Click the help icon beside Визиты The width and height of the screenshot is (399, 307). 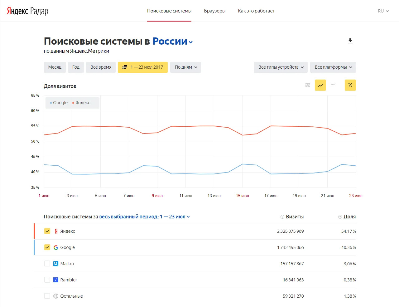pos(282,217)
